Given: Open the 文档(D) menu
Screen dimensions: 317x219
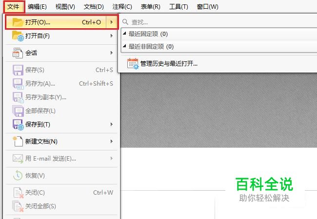Looking at the screenshot, I should [94, 7].
